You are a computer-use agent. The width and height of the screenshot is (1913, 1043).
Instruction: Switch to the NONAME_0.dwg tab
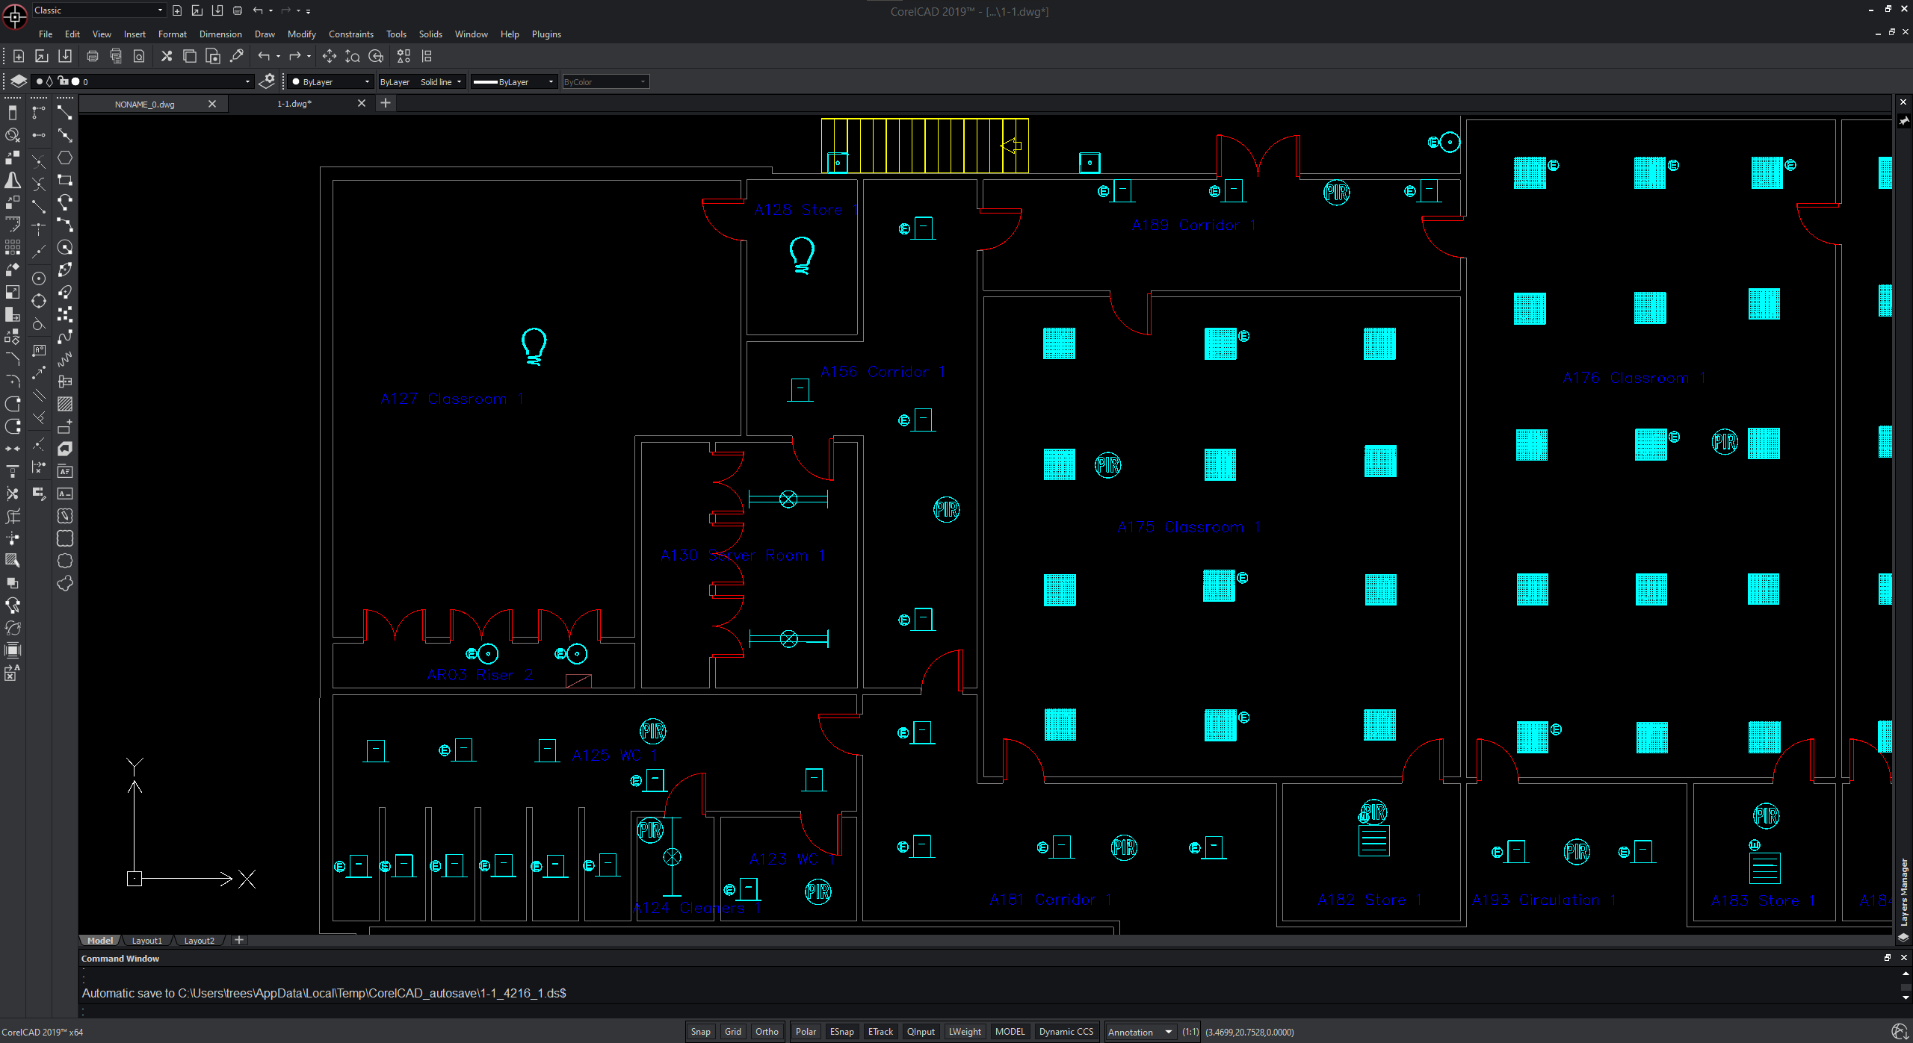(145, 105)
